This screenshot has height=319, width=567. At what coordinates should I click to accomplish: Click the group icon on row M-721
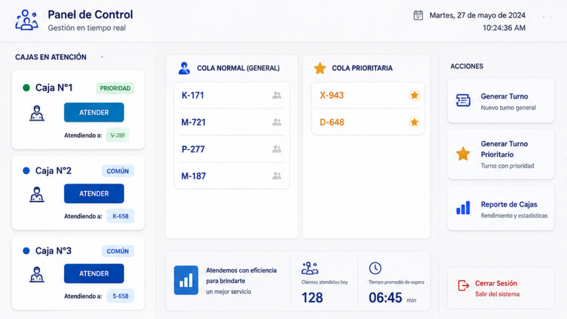[x=277, y=122]
